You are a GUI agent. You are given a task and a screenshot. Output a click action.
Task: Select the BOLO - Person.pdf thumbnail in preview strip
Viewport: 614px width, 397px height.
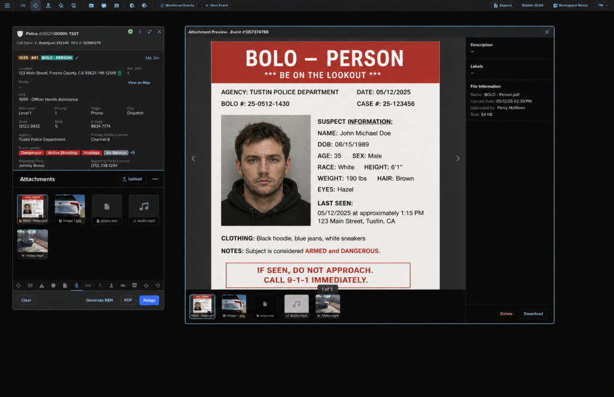(203, 306)
